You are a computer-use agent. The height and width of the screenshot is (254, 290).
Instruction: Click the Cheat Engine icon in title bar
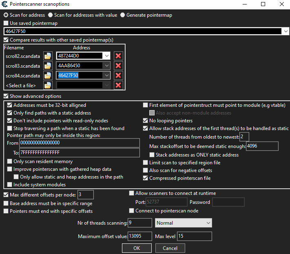[5, 4]
